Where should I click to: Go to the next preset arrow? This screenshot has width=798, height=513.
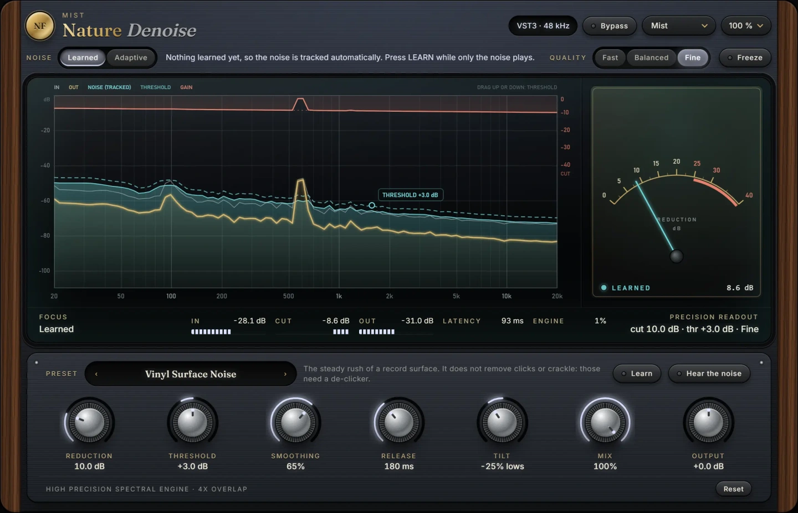click(x=285, y=374)
